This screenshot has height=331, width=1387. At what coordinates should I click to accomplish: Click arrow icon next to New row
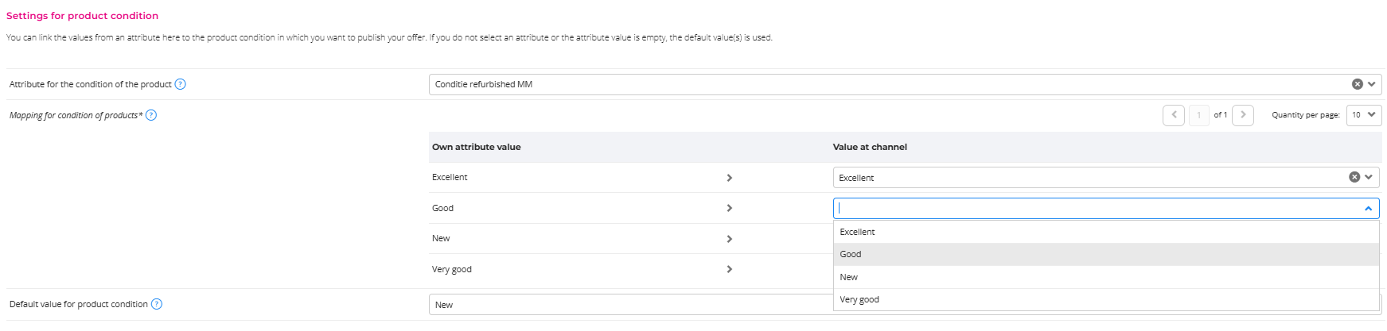click(729, 239)
